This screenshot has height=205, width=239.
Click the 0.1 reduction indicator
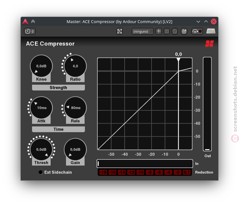pos(187,172)
